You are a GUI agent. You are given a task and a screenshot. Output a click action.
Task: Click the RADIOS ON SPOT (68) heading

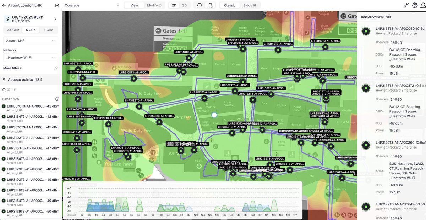[376, 17]
